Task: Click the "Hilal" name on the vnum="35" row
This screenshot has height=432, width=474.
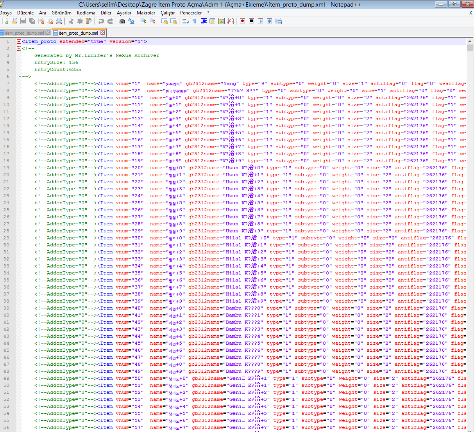Action: (234, 273)
